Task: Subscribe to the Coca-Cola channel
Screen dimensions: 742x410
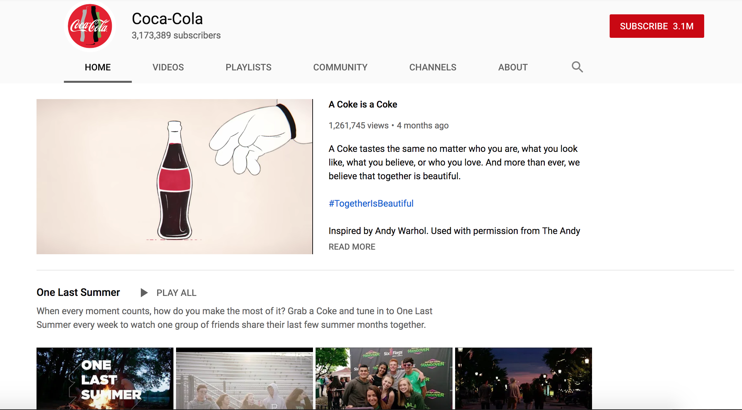Action: point(657,26)
